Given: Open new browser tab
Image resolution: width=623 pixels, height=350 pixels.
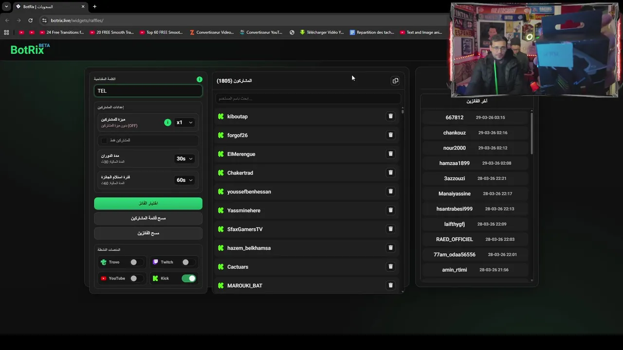Looking at the screenshot, I should [94, 6].
